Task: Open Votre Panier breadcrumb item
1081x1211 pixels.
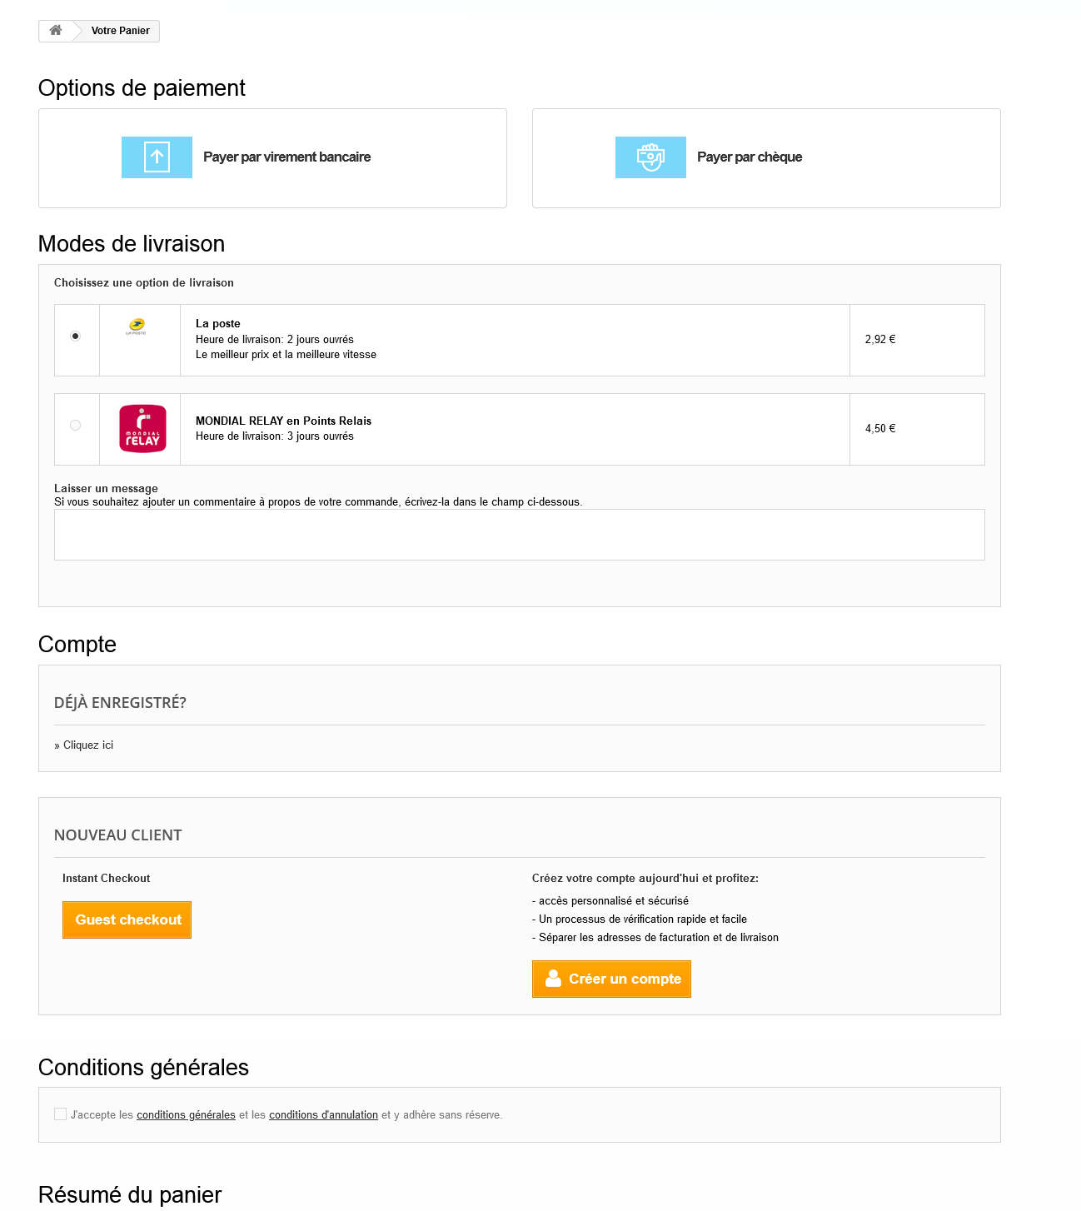Action: click(121, 31)
